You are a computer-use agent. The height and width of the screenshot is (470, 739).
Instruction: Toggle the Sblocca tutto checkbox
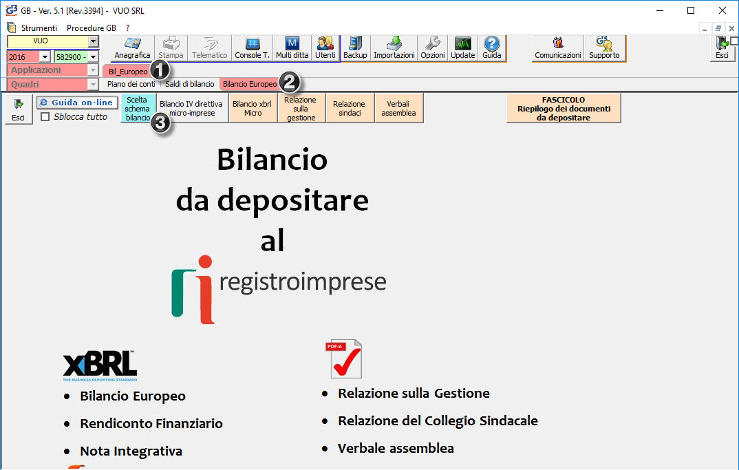tap(45, 116)
